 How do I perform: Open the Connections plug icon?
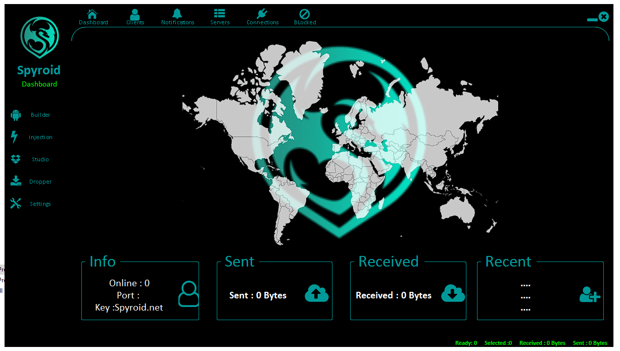pyautogui.click(x=262, y=14)
